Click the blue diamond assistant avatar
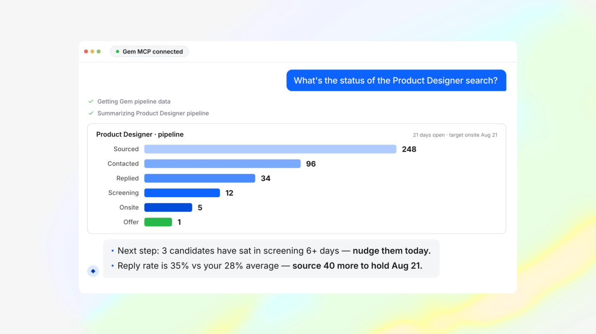Screen dimensions: 596x334 93,271
